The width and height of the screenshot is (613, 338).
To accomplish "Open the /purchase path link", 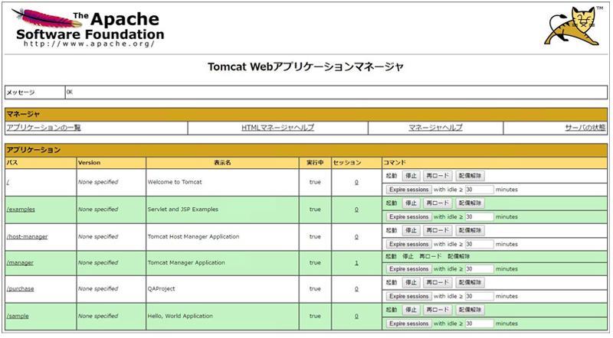I will (20, 289).
